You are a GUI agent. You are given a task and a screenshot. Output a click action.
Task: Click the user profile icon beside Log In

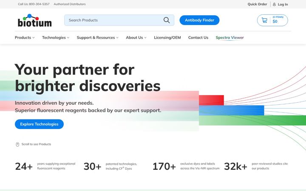coord(274,4)
